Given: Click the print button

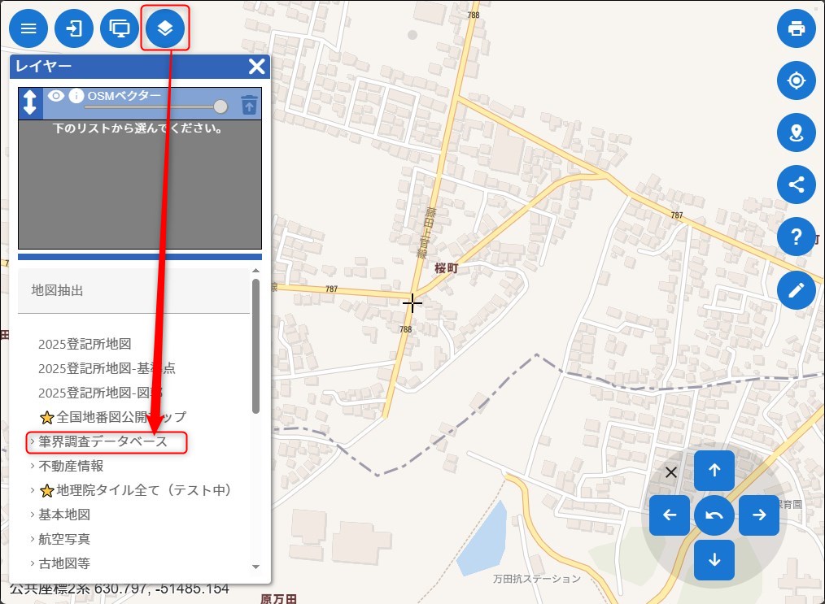Looking at the screenshot, I should pyautogui.click(x=796, y=29).
